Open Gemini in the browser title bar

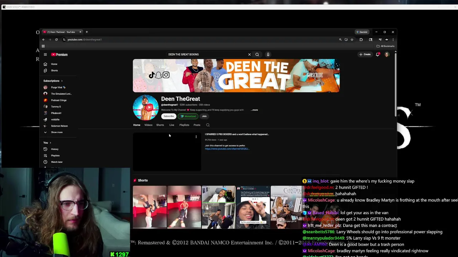click(361, 32)
